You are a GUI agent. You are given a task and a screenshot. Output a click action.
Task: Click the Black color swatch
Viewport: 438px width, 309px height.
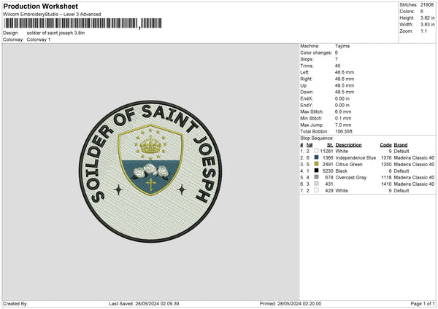(x=316, y=171)
